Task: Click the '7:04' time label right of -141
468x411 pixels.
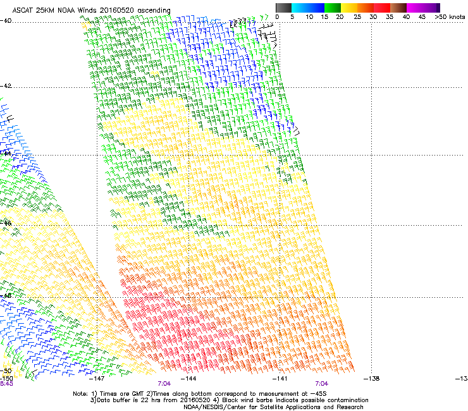Action: pos(321,384)
